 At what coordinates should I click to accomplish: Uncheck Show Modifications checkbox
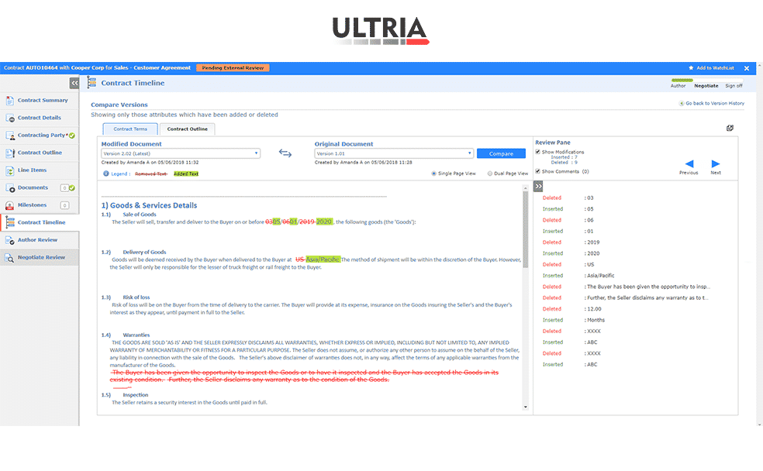(x=538, y=152)
